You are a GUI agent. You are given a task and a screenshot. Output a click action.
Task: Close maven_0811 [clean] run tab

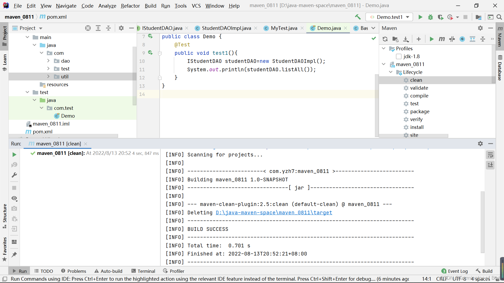[x=86, y=144]
